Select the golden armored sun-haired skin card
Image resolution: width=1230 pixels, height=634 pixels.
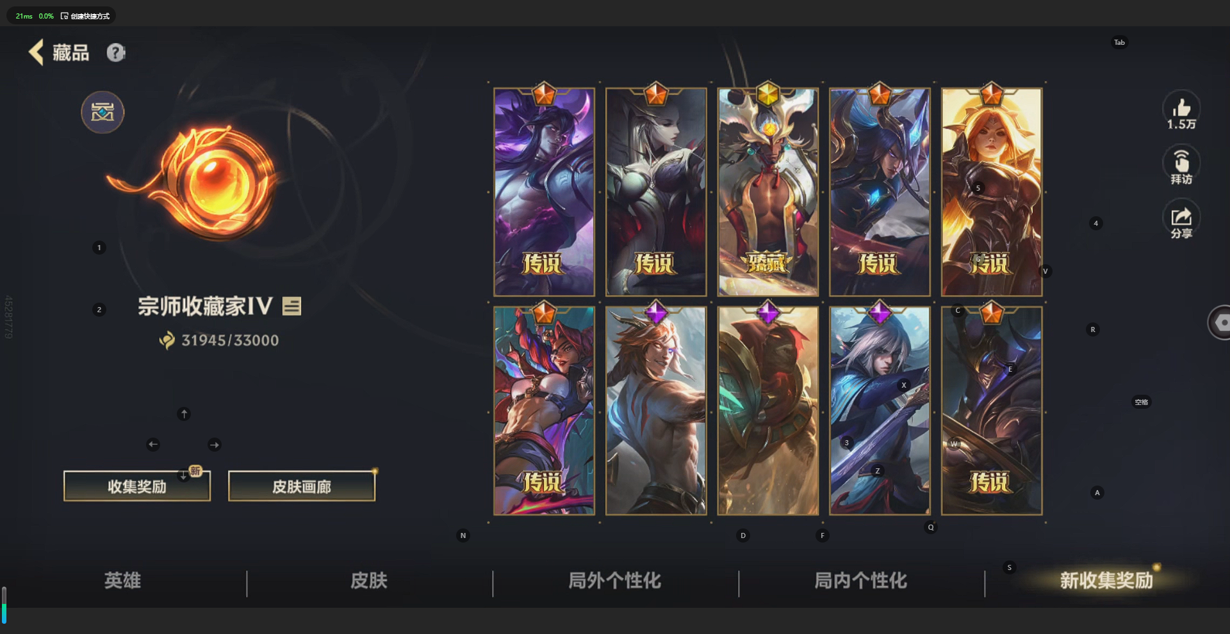tap(992, 192)
